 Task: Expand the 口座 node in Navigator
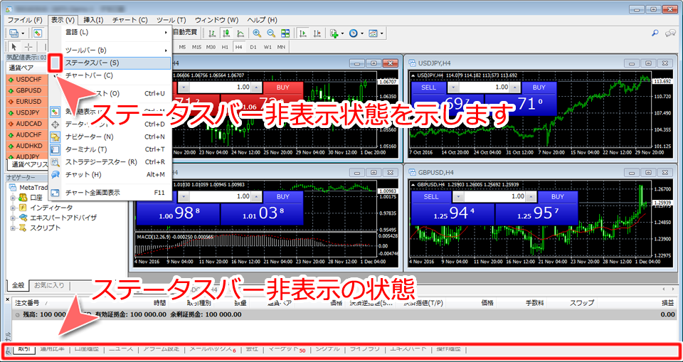[x=13, y=198]
